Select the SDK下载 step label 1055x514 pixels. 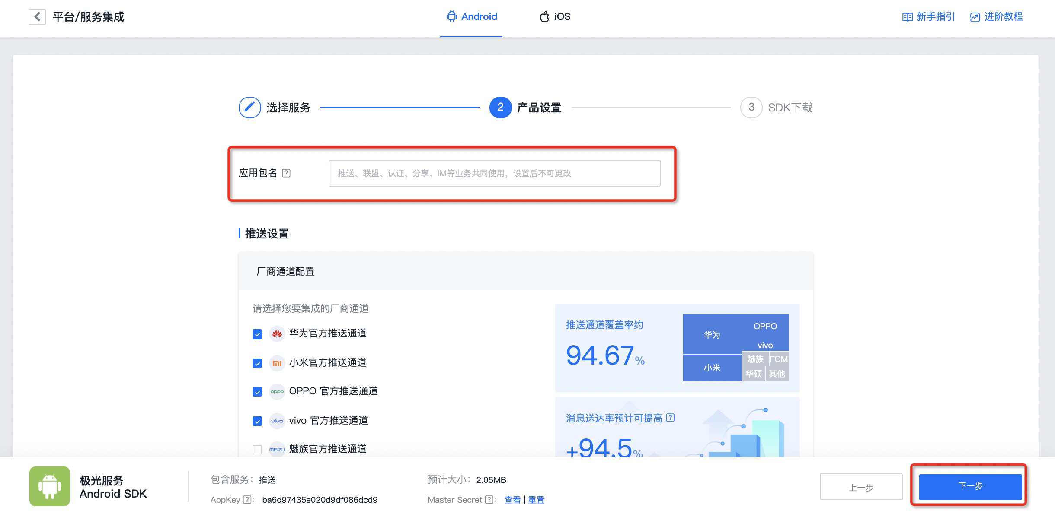click(790, 108)
